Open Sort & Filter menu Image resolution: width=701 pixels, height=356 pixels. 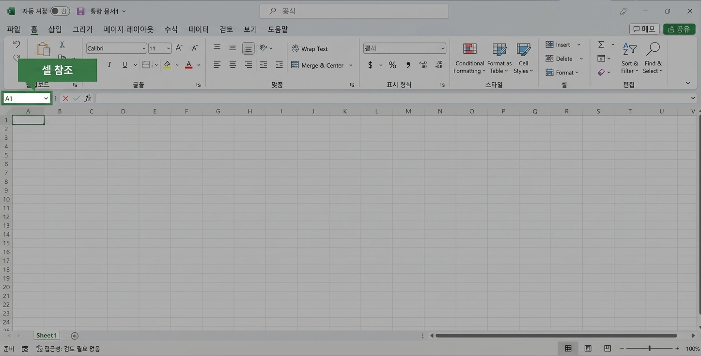coord(630,58)
